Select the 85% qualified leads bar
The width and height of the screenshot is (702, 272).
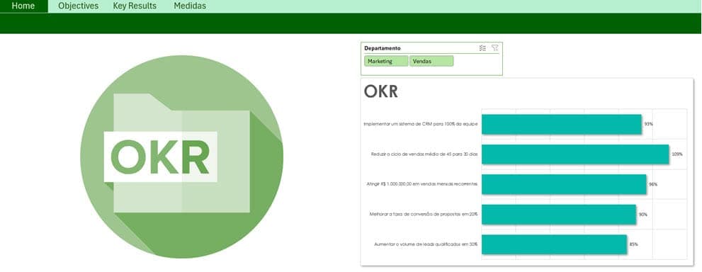[554, 244]
